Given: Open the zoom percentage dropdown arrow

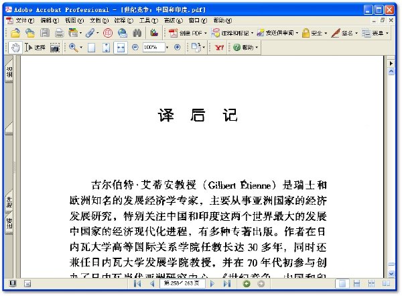Looking at the screenshot, I should (167, 48).
